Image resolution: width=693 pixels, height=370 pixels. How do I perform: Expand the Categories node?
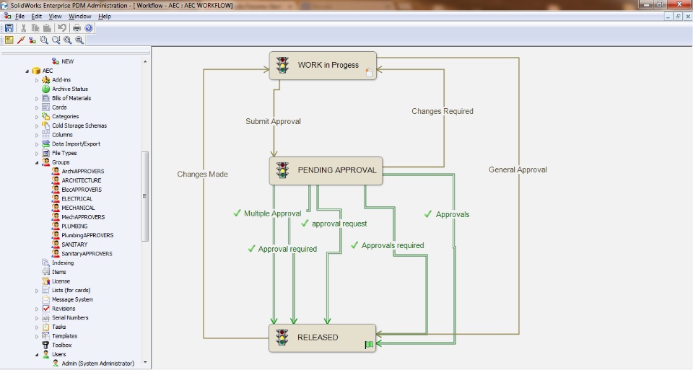tap(37, 117)
